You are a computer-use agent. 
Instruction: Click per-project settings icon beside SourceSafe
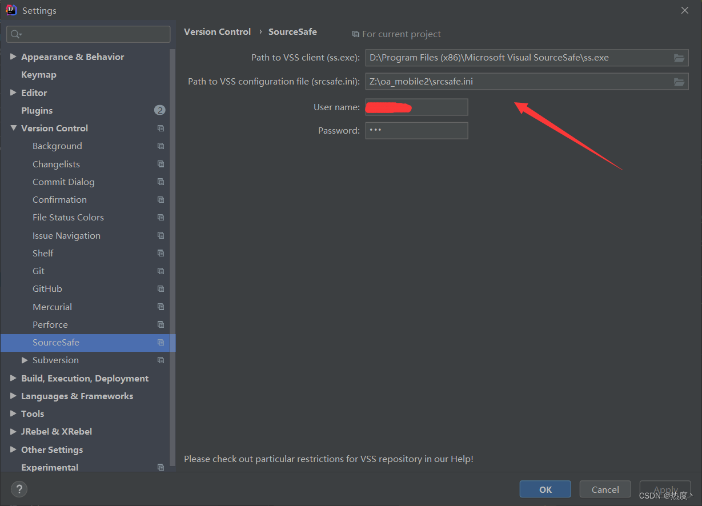(x=160, y=342)
